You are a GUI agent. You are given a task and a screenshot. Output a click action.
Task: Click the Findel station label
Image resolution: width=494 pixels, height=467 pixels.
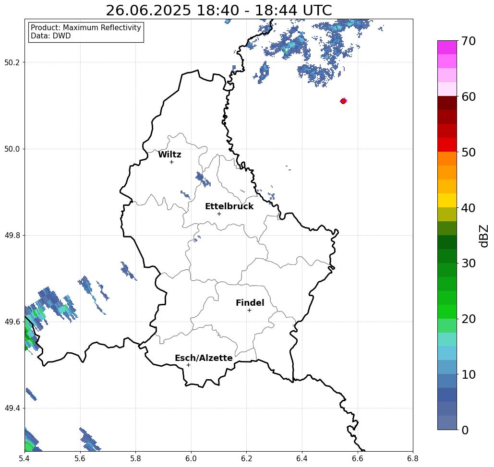click(x=250, y=303)
